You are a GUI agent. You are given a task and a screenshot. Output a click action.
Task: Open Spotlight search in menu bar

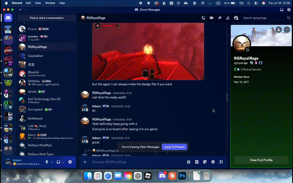click(x=249, y=3)
